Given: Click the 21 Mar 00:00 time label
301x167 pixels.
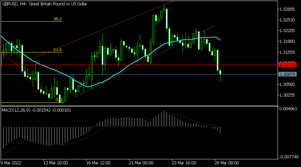Looking at the screenshot, I should (141, 163).
